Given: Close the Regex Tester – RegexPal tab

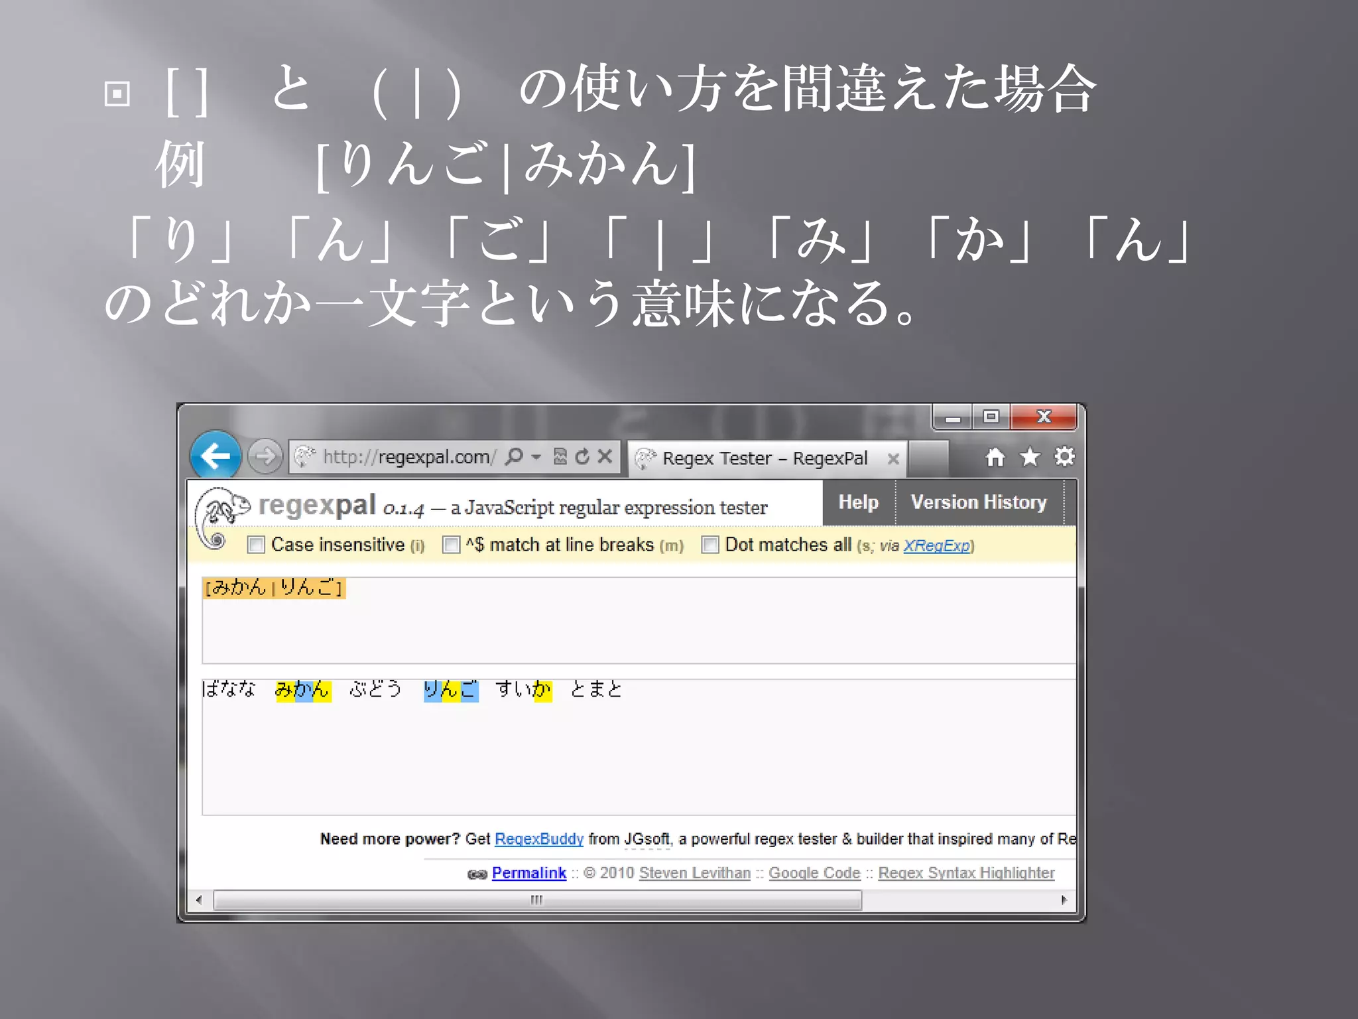Looking at the screenshot, I should [x=893, y=458].
